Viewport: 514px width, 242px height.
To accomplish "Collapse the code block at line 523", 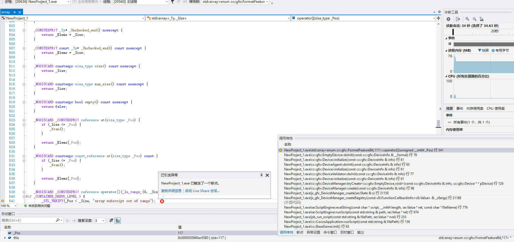I will [24, 120].
